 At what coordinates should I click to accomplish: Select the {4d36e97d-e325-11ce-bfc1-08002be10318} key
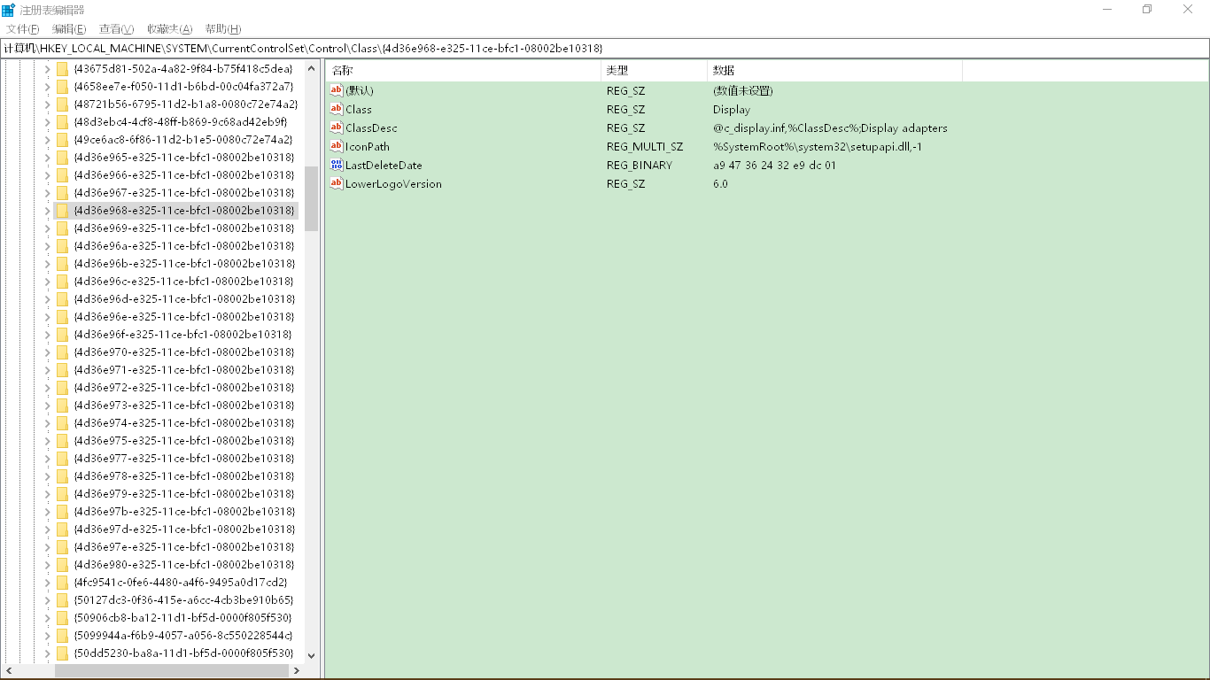click(184, 529)
